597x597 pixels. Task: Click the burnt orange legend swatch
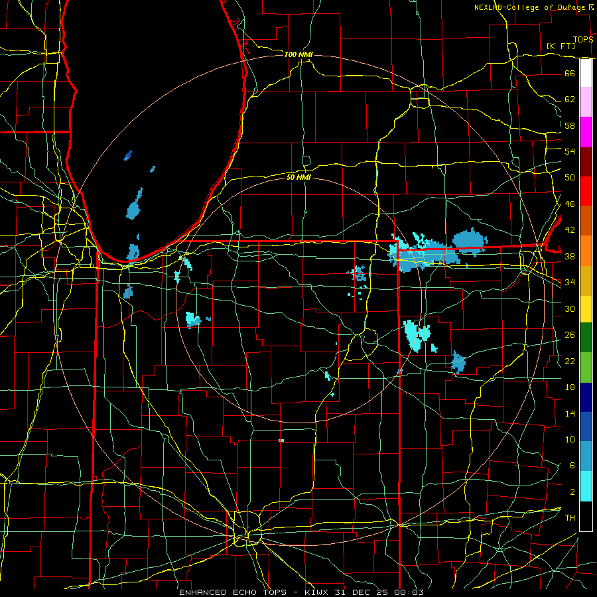click(586, 221)
